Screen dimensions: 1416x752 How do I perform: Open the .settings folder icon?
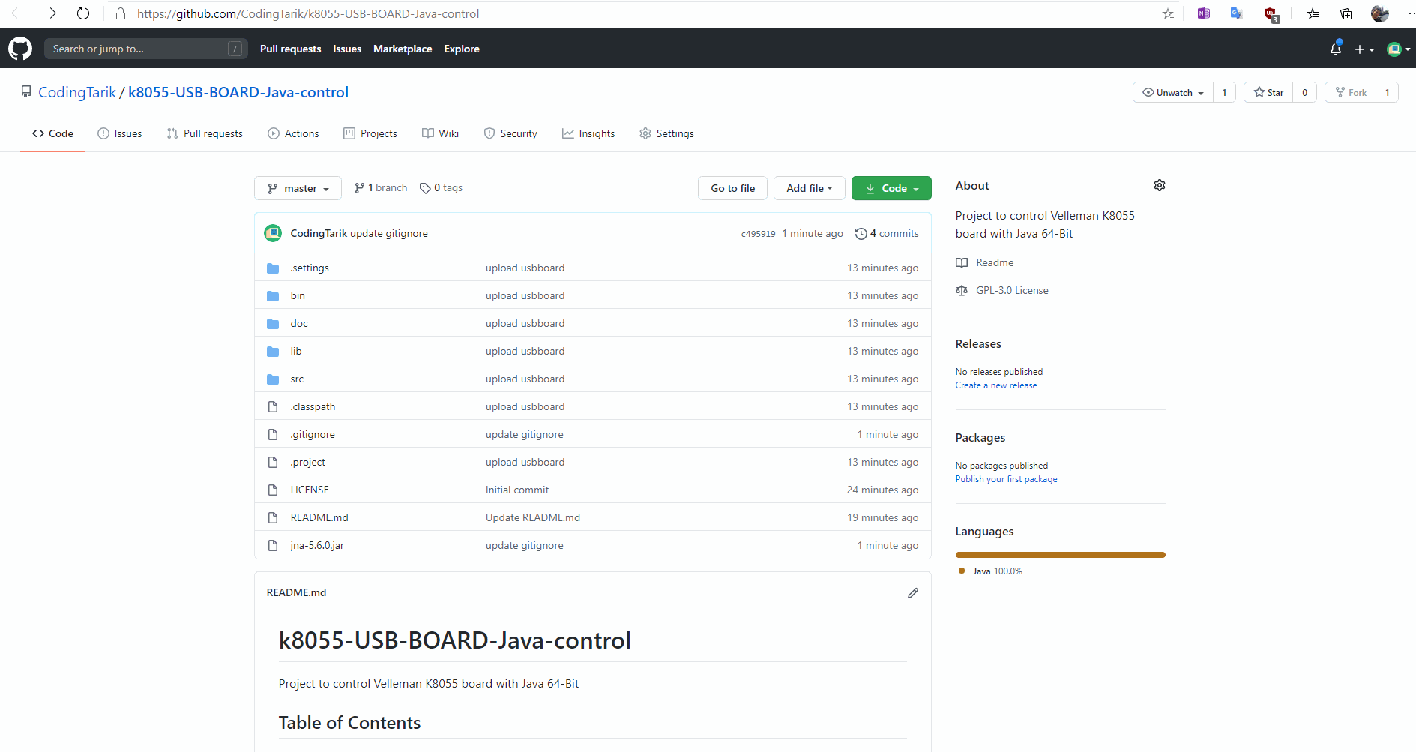(273, 268)
